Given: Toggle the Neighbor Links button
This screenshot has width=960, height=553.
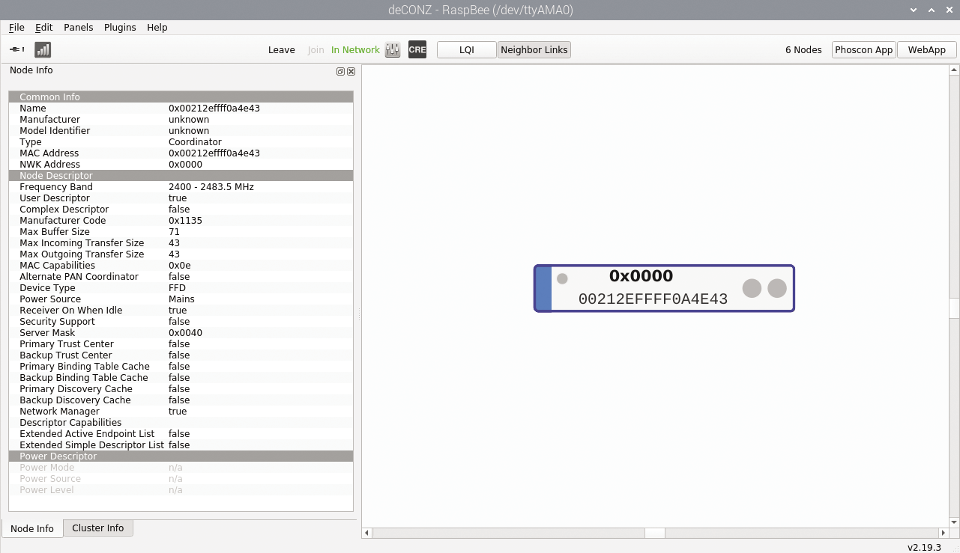Looking at the screenshot, I should pos(534,50).
